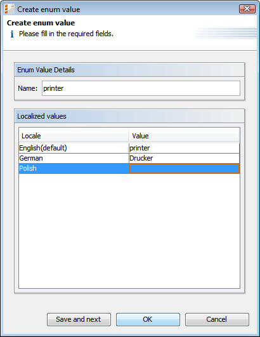The width and height of the screenshot is (260, 337).
Task: Edit the Drucker value cell
Action: [184, 158]
